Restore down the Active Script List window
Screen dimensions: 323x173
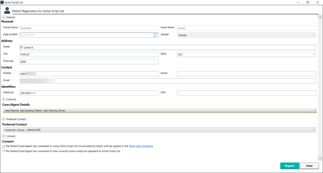[x=308, y=2]
